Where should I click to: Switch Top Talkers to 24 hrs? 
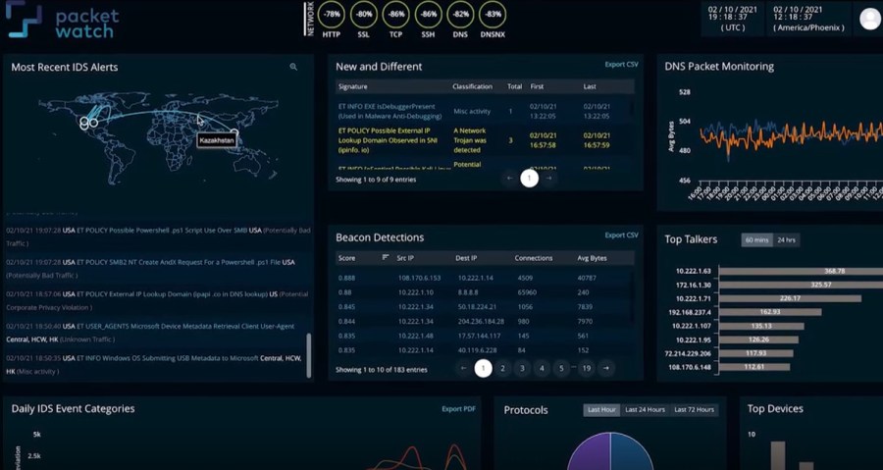[x=787, y=239]
